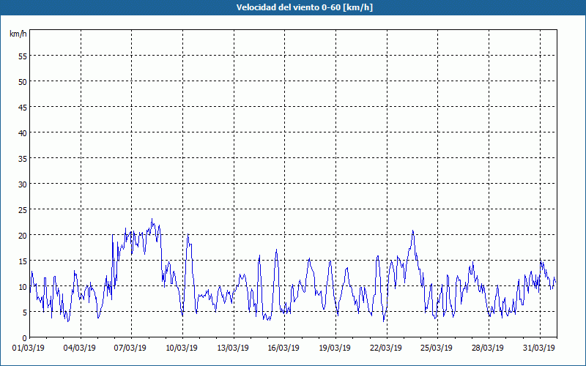Select the date label '13/03/19'

(232, 348)
